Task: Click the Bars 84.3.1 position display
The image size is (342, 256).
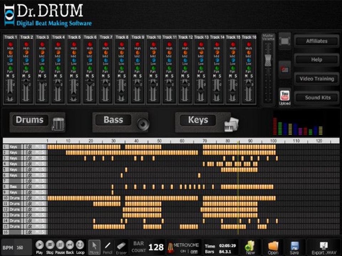Action: click(225, 252)
